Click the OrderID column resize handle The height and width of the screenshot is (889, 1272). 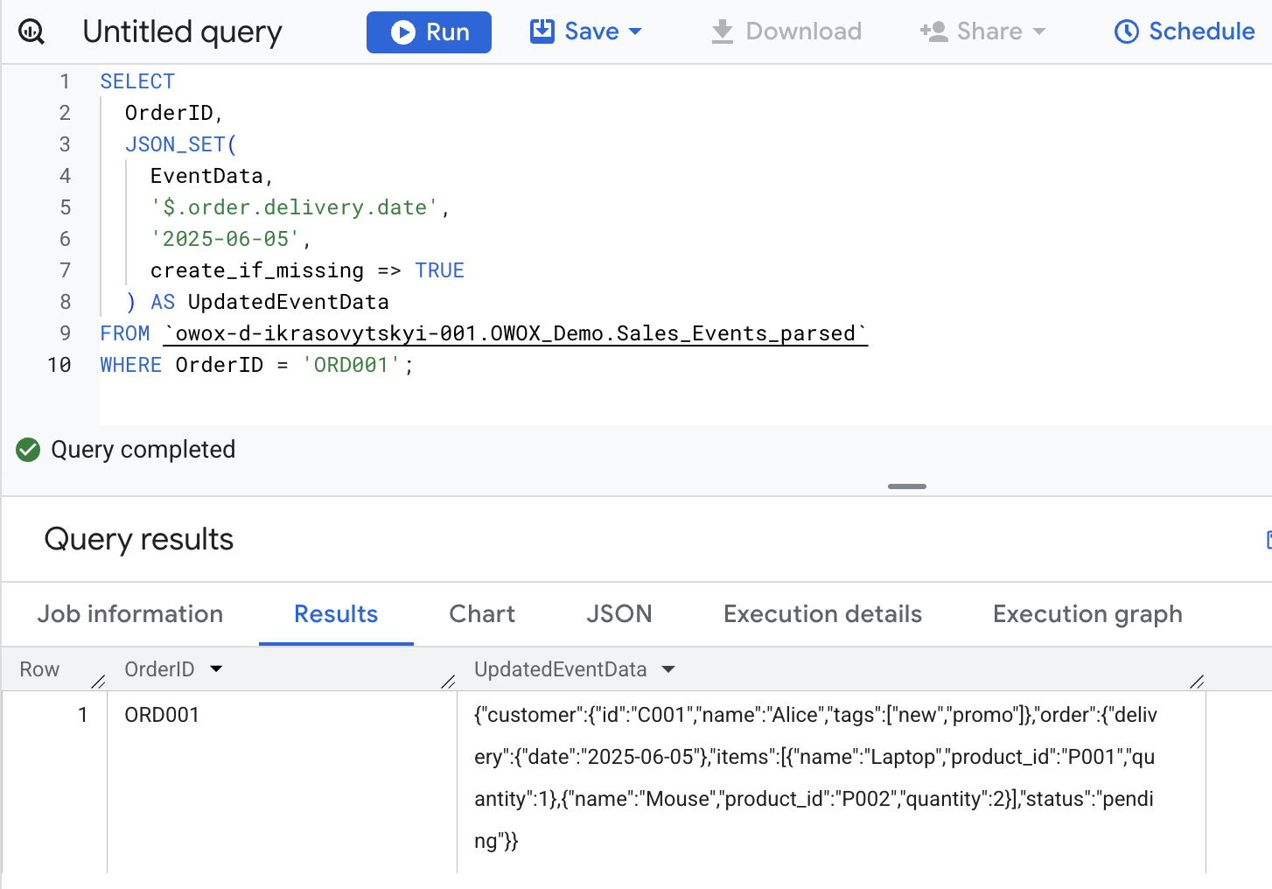(448, 682)
